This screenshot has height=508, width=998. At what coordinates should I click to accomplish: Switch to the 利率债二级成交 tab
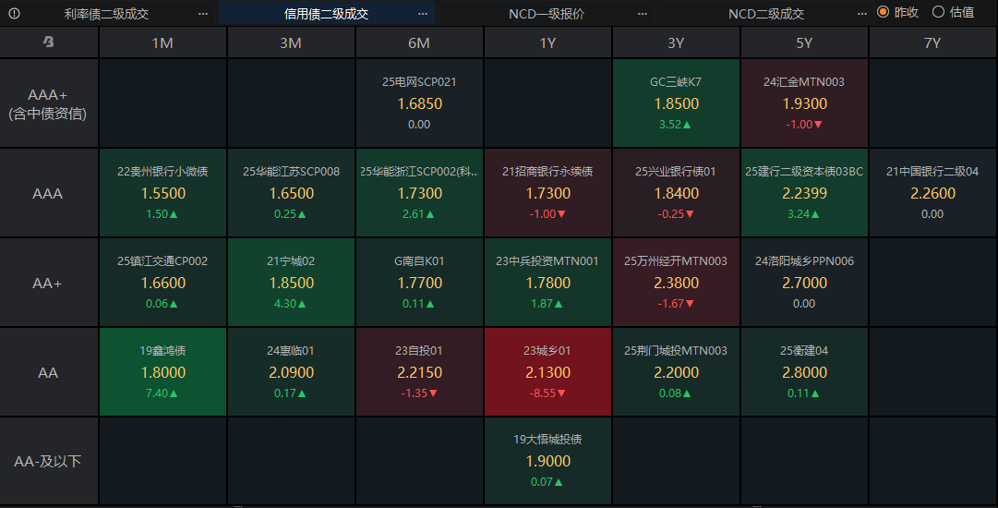[x=106, y=14]
